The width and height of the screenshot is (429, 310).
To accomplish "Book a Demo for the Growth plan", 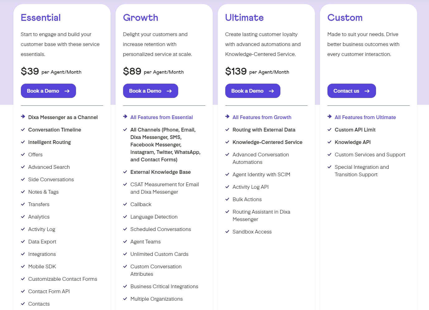I will point(150,91).
